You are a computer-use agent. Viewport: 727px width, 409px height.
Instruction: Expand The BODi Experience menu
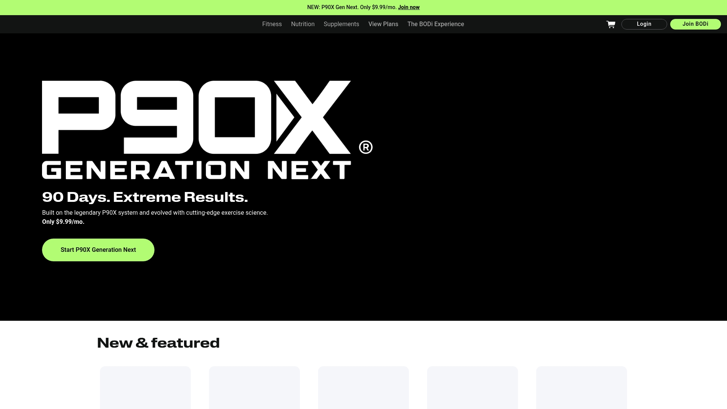435,24
